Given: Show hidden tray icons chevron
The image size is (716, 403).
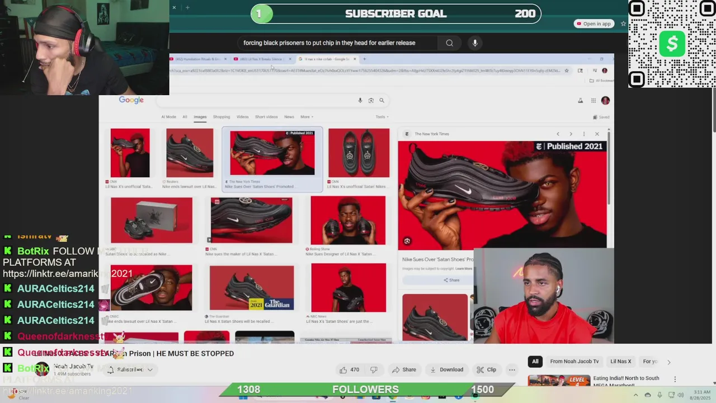Looking at the screenshot, I should [x=635, y=395].
